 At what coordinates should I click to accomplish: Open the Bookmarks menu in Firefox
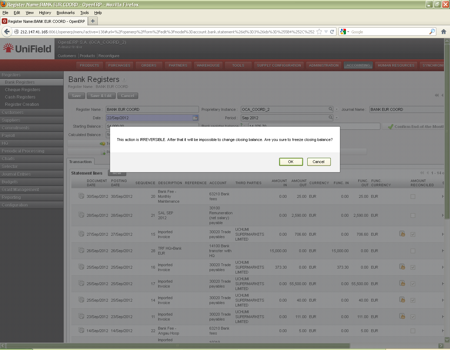pyautogui.click(x=65, y=13)
